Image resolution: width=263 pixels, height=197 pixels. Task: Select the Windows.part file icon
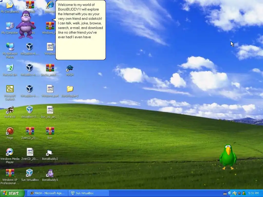tap(50, 91)
